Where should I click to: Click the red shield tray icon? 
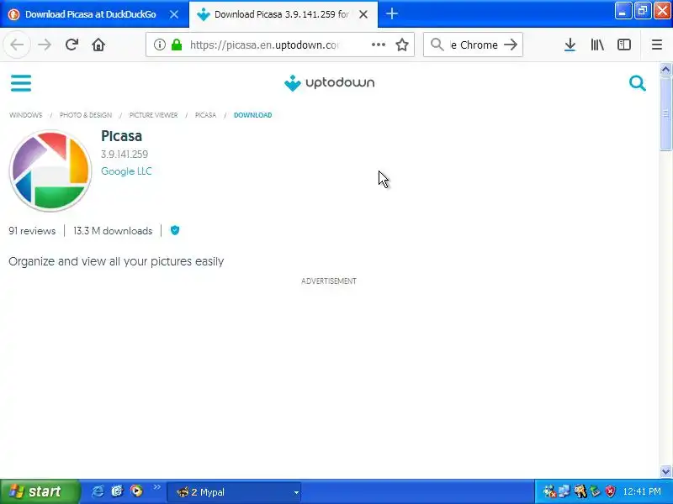[610, 491]
